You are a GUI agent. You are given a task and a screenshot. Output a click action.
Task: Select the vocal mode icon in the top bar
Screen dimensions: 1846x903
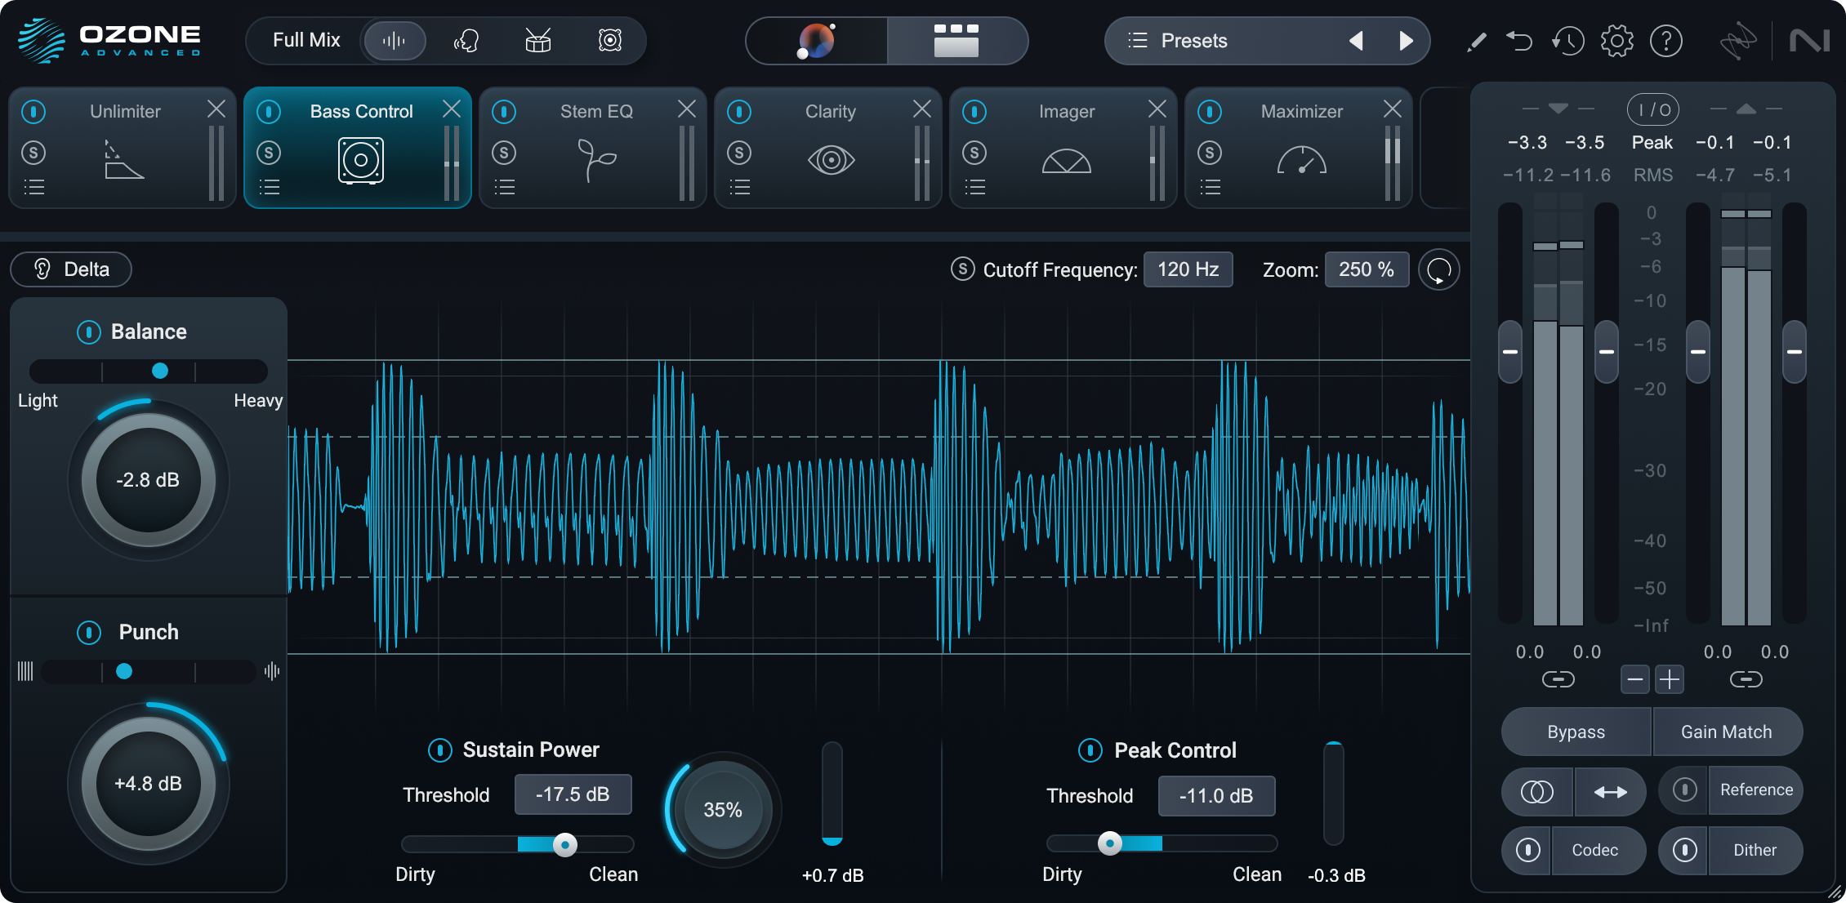pyautogui.click(x=467, y=41)
